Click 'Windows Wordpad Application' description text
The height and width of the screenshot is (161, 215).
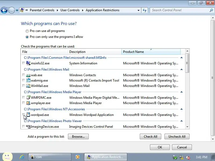pos(91,115)
